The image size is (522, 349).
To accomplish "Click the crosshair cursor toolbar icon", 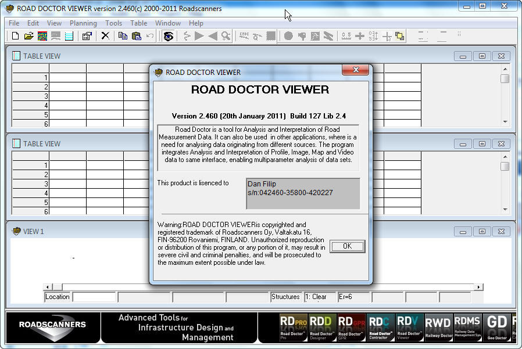I will (x=387, y=36).
